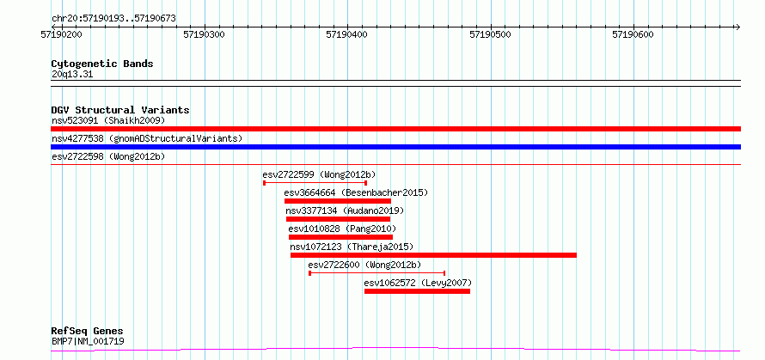Select the blue nsv4277538 variant bar
The image size is (765, 360).
click(x=395, y=147)
